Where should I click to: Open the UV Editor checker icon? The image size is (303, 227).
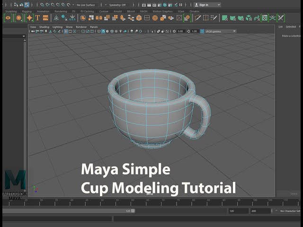(265, 18)
